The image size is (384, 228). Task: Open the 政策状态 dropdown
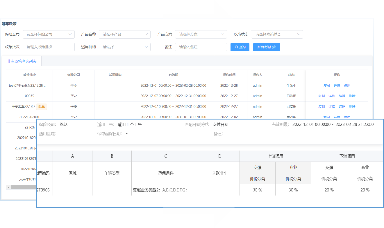coord(277,34)
